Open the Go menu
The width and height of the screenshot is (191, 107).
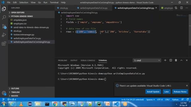click(39, 2)
